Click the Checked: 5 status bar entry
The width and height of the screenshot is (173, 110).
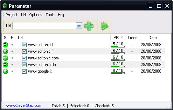pyautogui.click(x=104, y=106)
